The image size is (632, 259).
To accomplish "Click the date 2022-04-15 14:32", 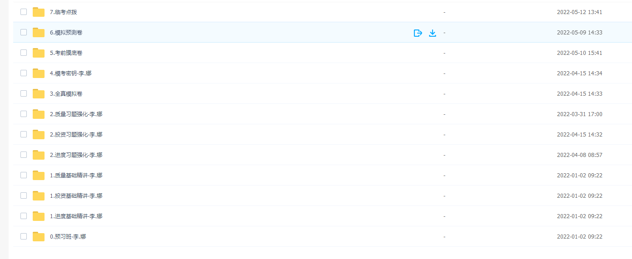I will tap(580, 135).
